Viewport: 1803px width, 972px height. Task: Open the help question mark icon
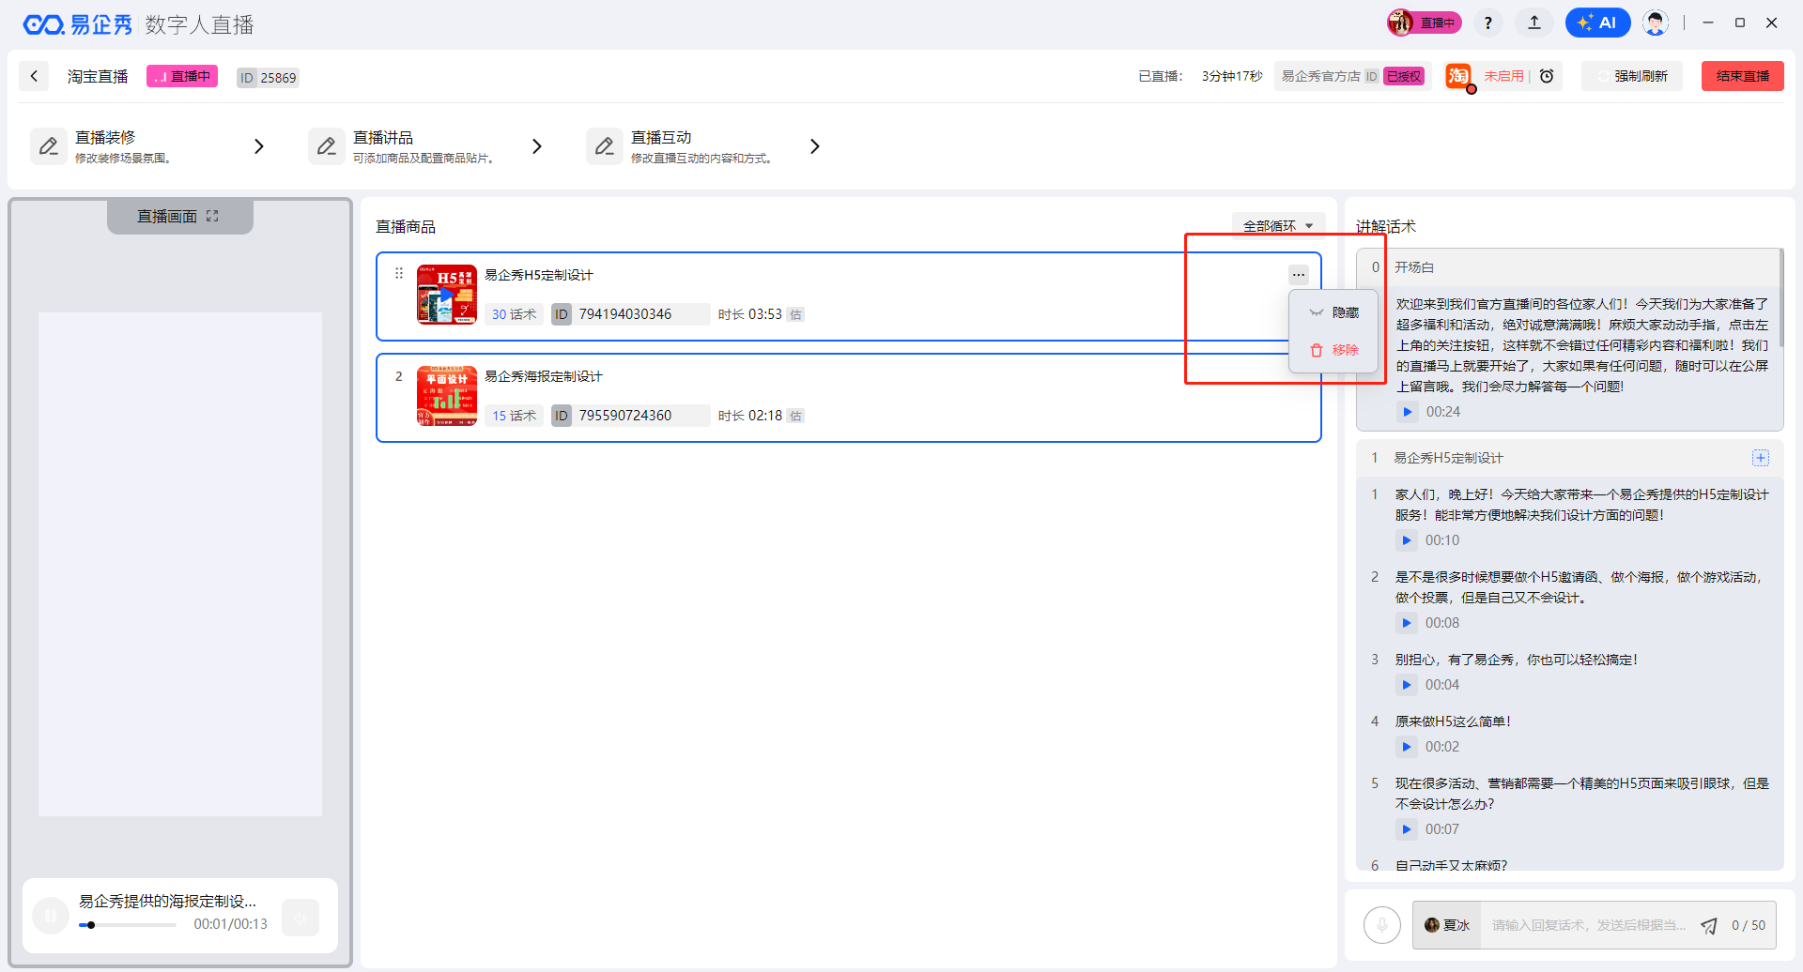coord(1487,23)
